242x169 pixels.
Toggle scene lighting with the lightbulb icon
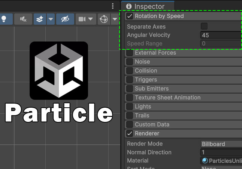pos(4,19)
